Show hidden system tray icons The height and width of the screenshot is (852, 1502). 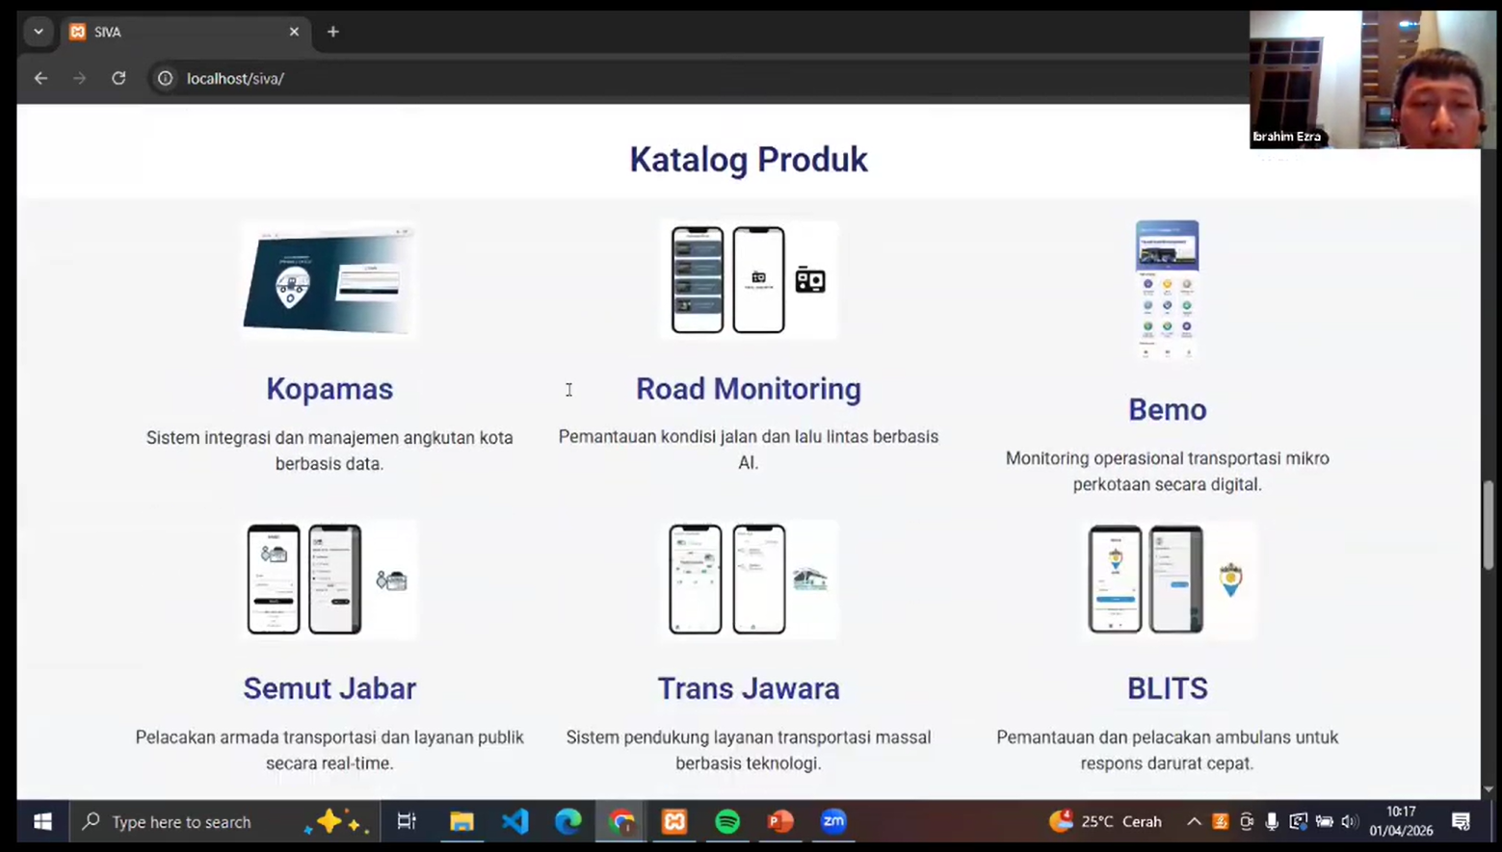tap(1194, 821)
